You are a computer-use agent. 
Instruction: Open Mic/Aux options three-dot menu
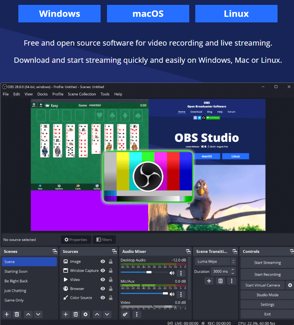[x=181, y=294]
